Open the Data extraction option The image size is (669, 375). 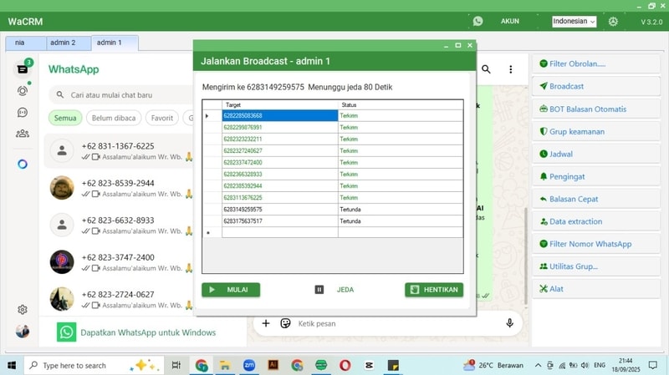pyautogui.click(x=596, y=221)
